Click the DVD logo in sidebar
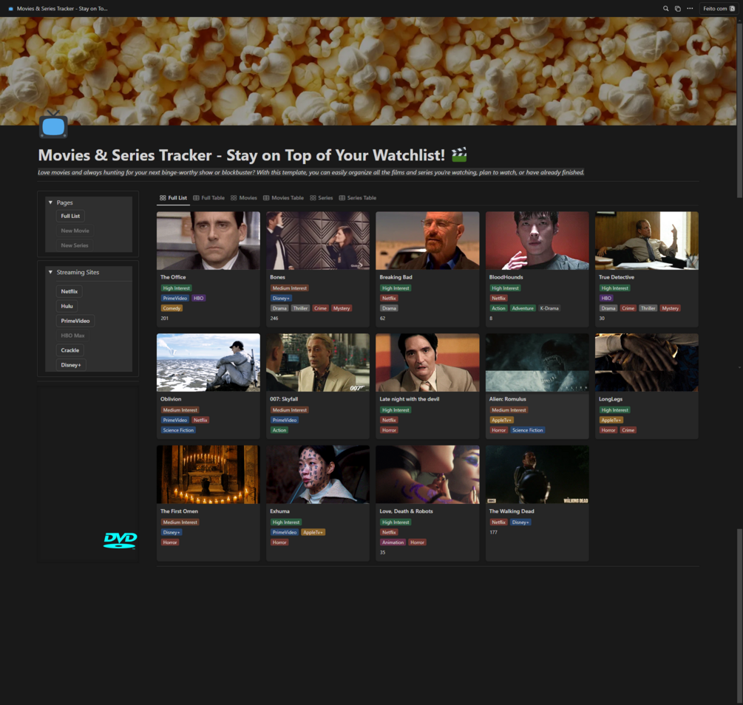This screenshot has height=705, width=743. click(x=121, y=539)
